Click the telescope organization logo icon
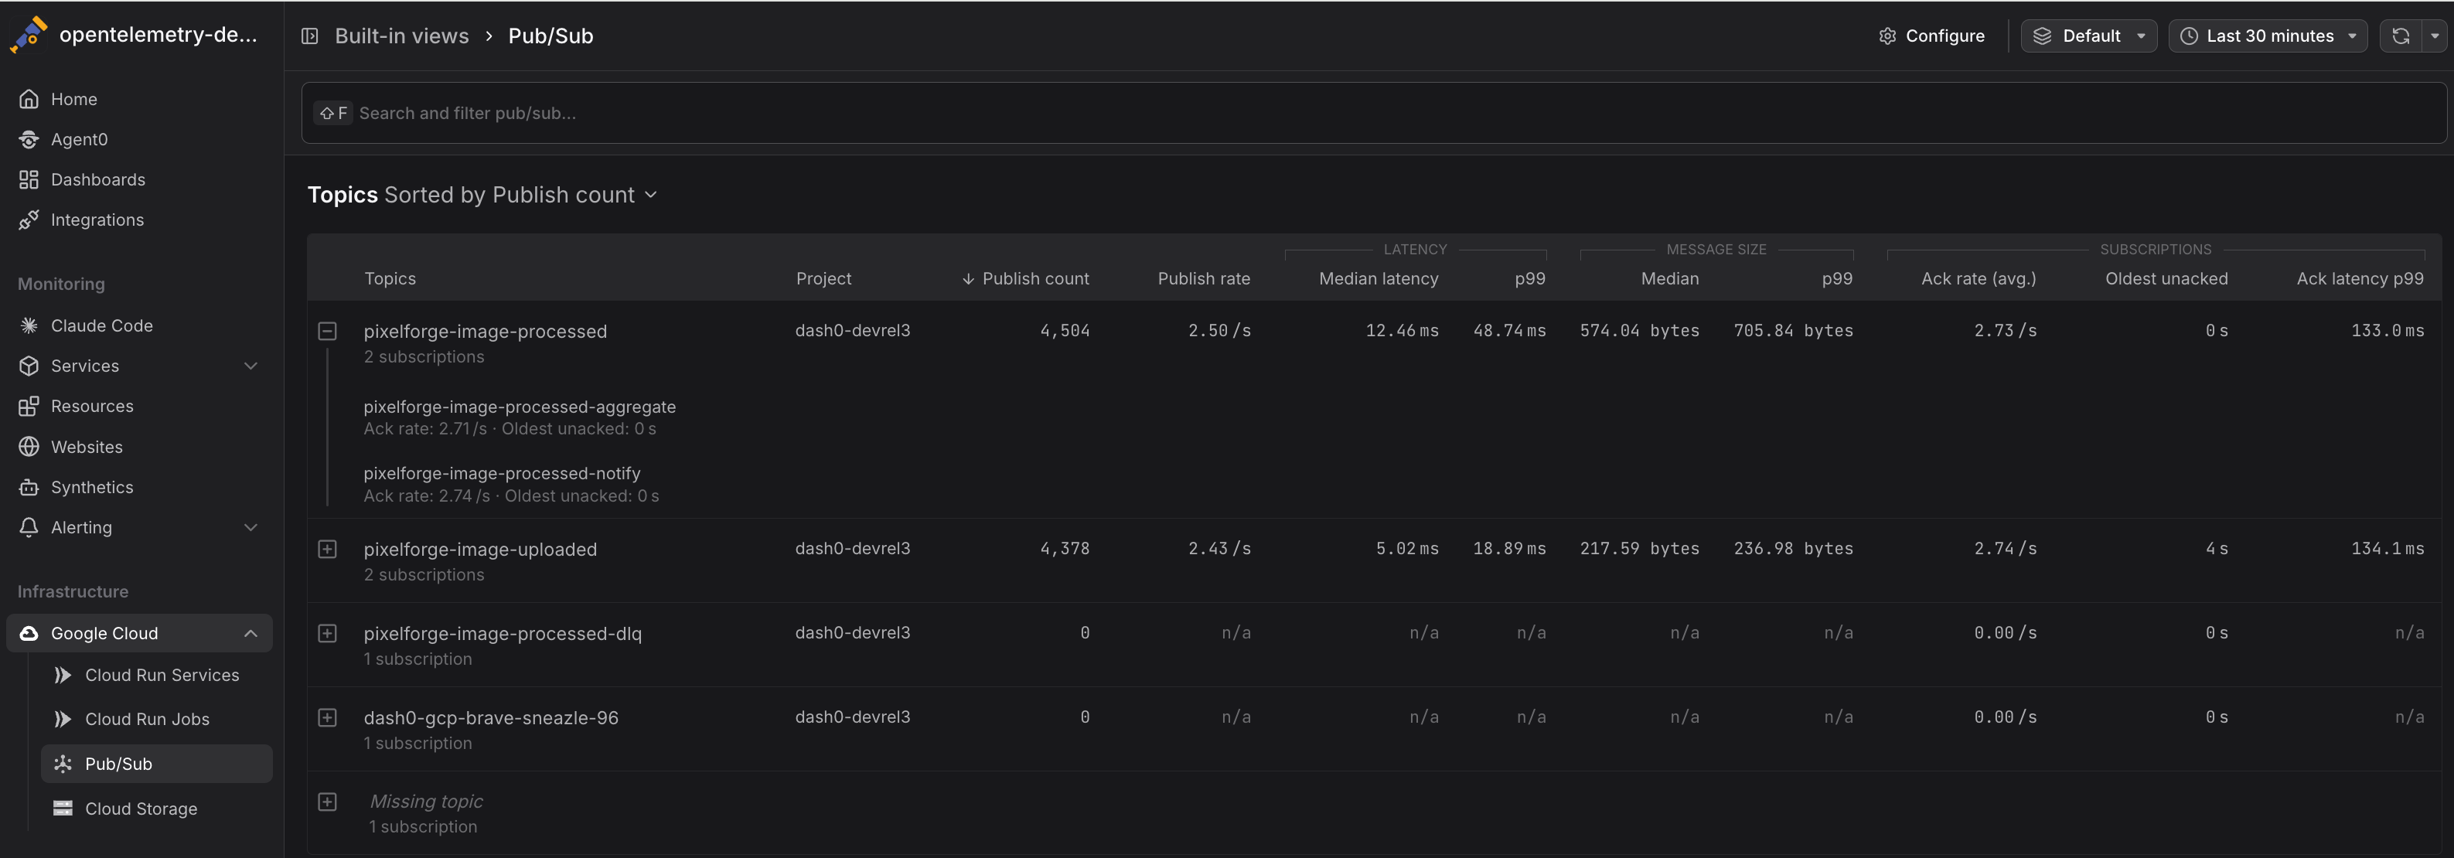This screenshot has height=858, width=2454. [x=29, y=36]
